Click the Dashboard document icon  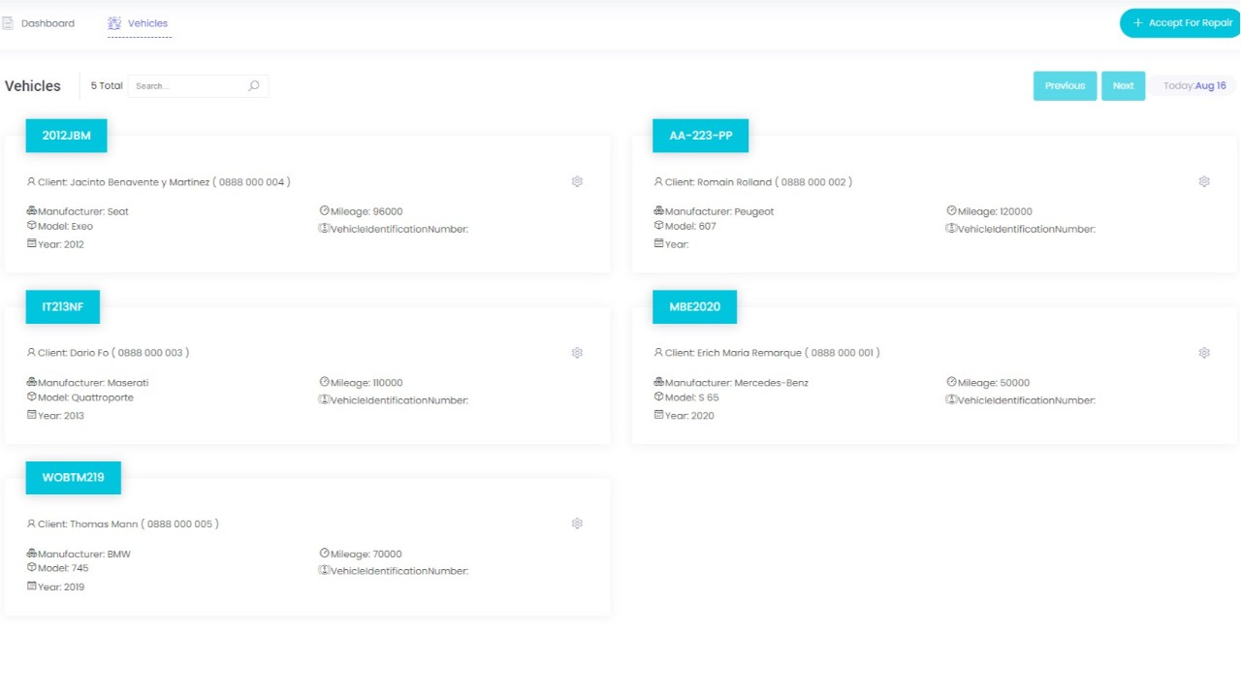8,23
